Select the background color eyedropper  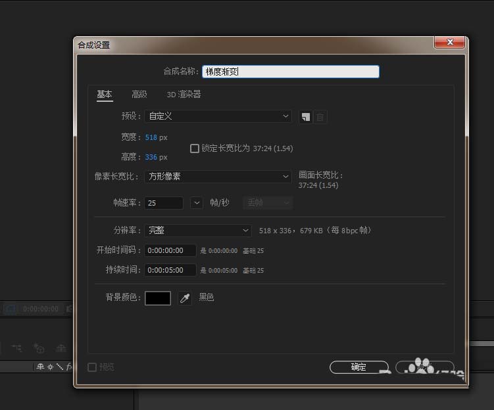(x=185, y=298)
